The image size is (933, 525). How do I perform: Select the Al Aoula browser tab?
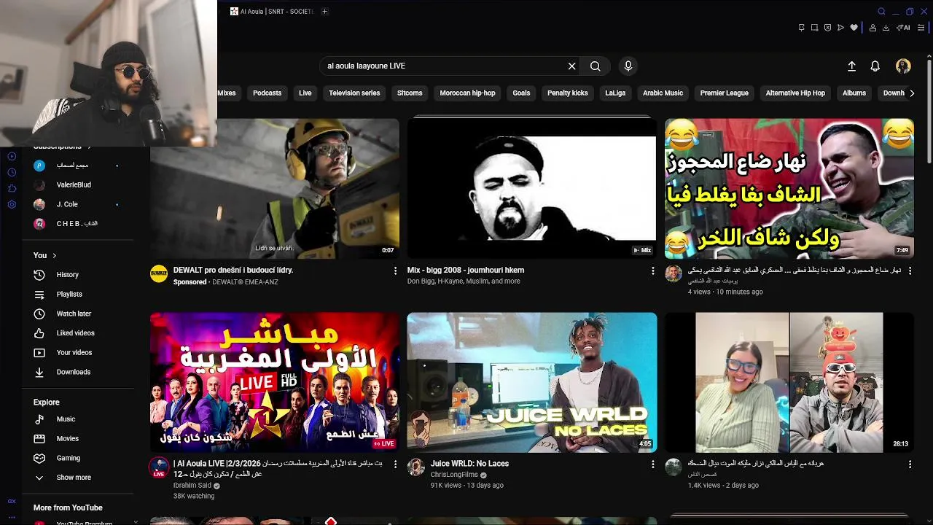coord(271,12)
